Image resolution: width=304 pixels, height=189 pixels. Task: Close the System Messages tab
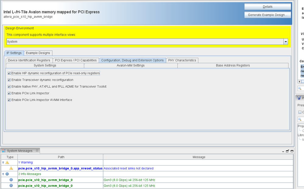pos(37,151)
